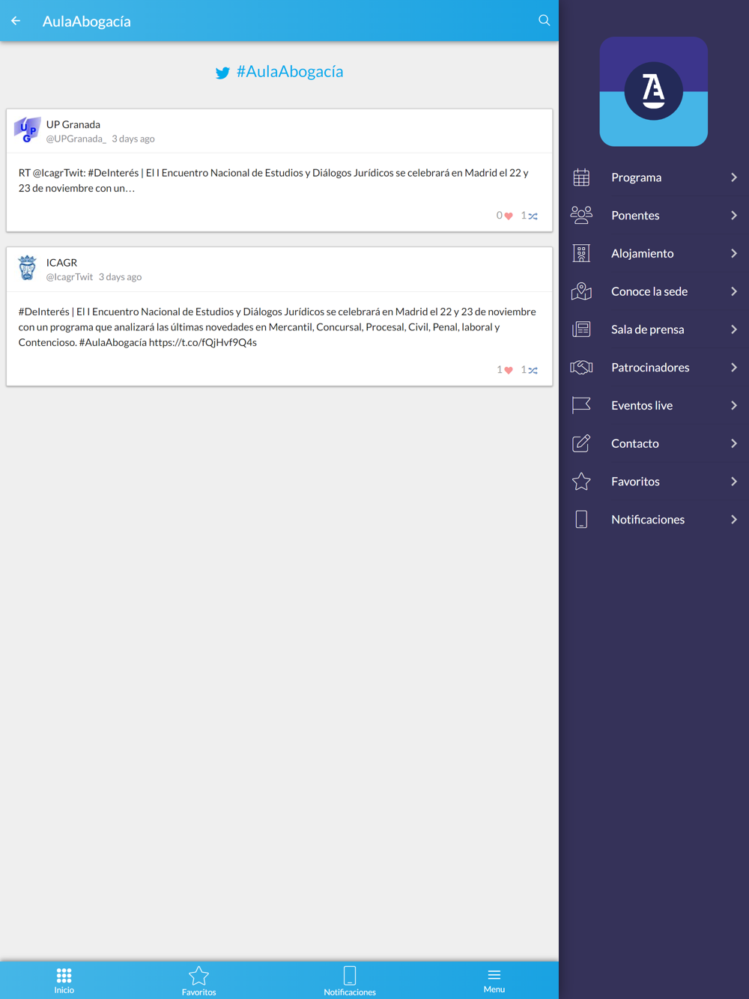The width and height of the screenshot is (749, 999).
Task: Click the AulaAbogacía header title
Action: pos(87,21)
